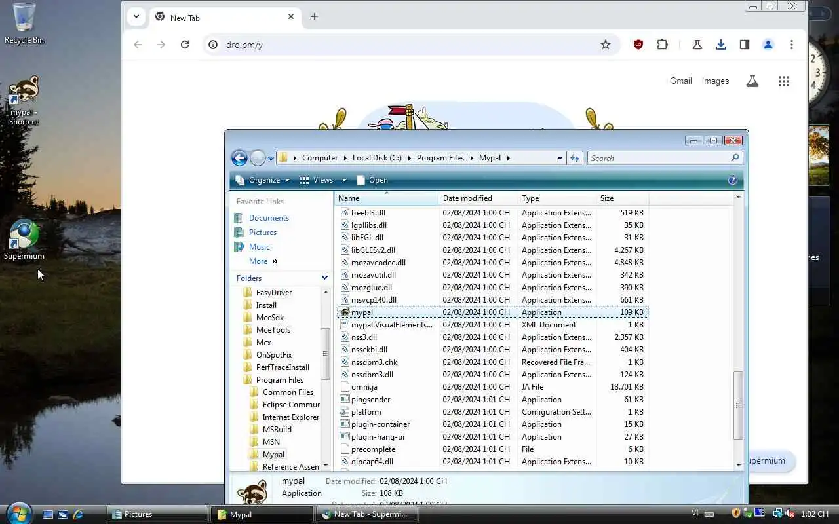Viewport: 839px width, 524px height.
Task: Expand More favorite links
Action: pos(263,261)
